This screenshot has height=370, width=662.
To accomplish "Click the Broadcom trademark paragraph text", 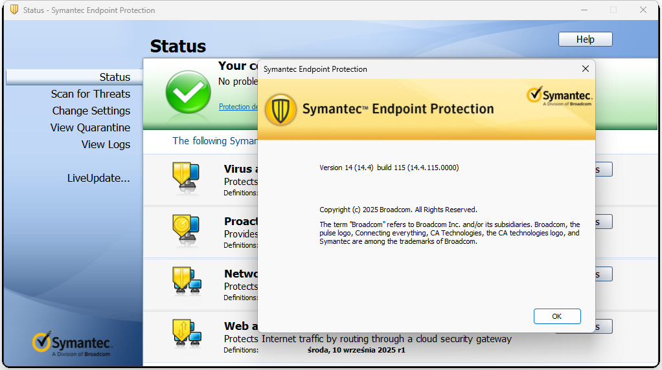I will point(450,233).
